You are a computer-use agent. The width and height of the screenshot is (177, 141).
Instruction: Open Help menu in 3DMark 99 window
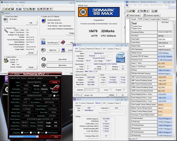coord(22,5)
